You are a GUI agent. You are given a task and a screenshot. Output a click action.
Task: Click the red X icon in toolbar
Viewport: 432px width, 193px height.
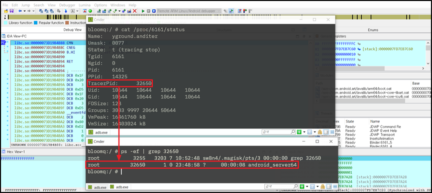pyautogui.click(x=135, y=11)
